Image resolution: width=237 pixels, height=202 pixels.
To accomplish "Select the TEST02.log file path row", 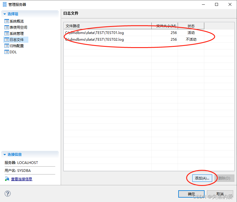I will point(94,39).
